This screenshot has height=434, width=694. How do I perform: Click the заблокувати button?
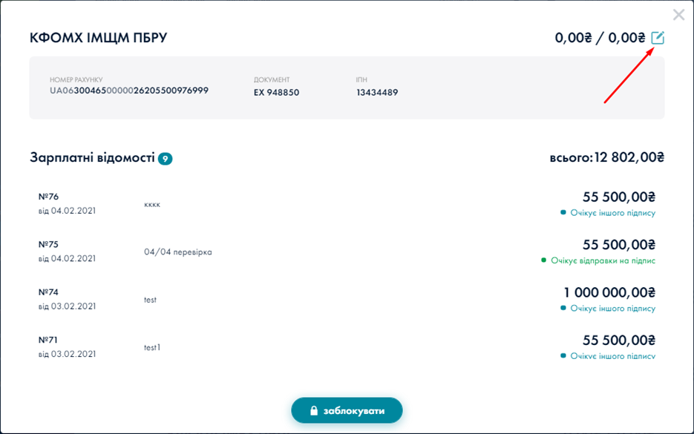347,410
